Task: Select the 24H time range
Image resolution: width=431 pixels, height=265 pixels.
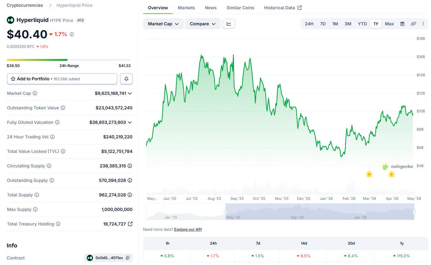Action: click(309, 24)
